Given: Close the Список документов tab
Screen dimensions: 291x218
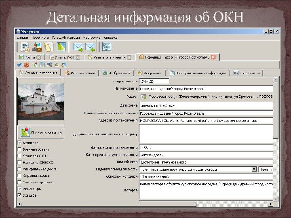Looking at the screenshot, I should (129, 57).
